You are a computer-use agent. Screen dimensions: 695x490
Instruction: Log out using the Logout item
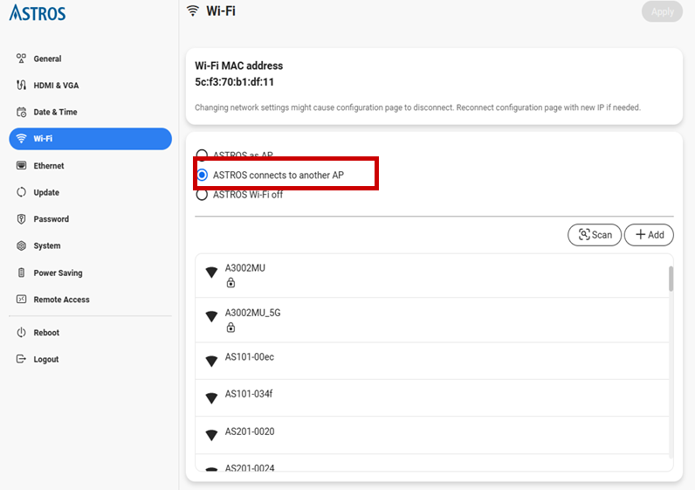click(x=45, y=360)
